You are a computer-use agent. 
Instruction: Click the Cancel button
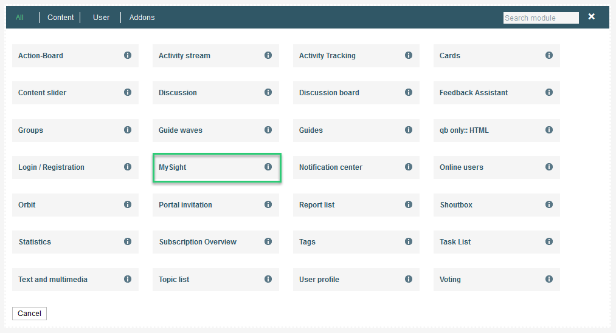(29, 314)
